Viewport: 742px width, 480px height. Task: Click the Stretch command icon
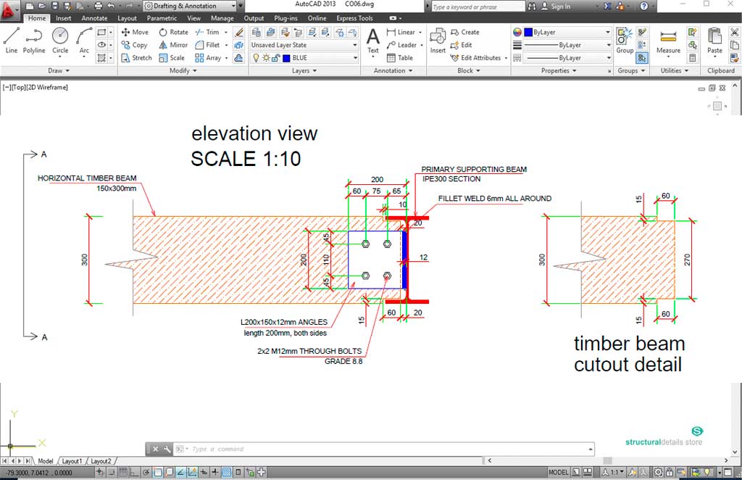click(136, 57)
